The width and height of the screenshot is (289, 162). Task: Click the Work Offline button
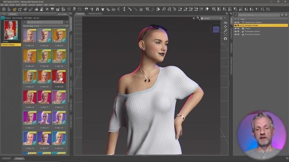[62, 14]
